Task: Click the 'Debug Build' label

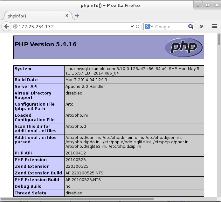Action: [x=28, y=186]
